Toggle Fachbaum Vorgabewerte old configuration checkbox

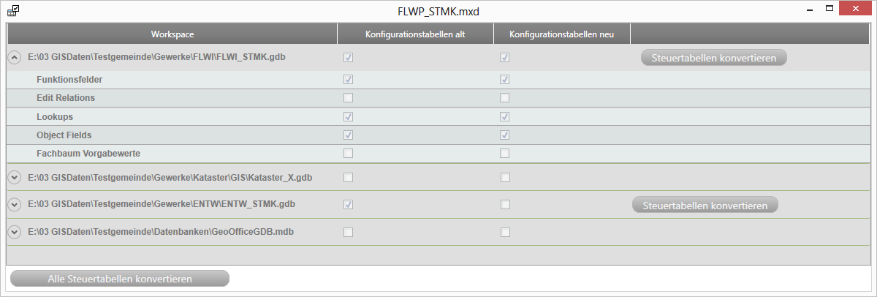349,153
